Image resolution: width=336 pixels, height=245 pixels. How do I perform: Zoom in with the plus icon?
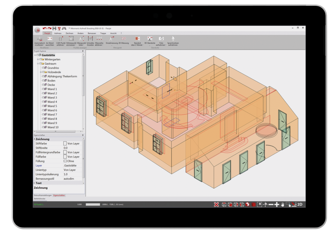click(277, 205)
